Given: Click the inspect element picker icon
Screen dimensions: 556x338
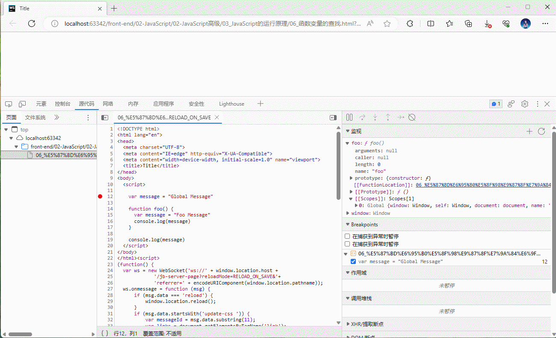Looking at the screenshot, I should coord(9,104).
